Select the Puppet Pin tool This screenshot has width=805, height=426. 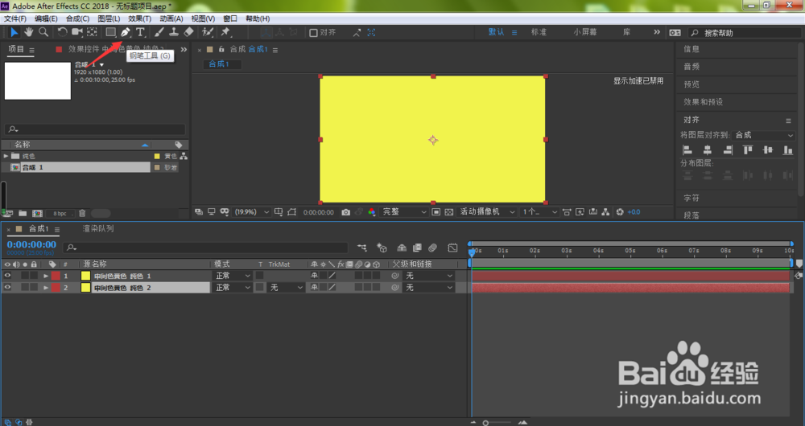point(225,32)
